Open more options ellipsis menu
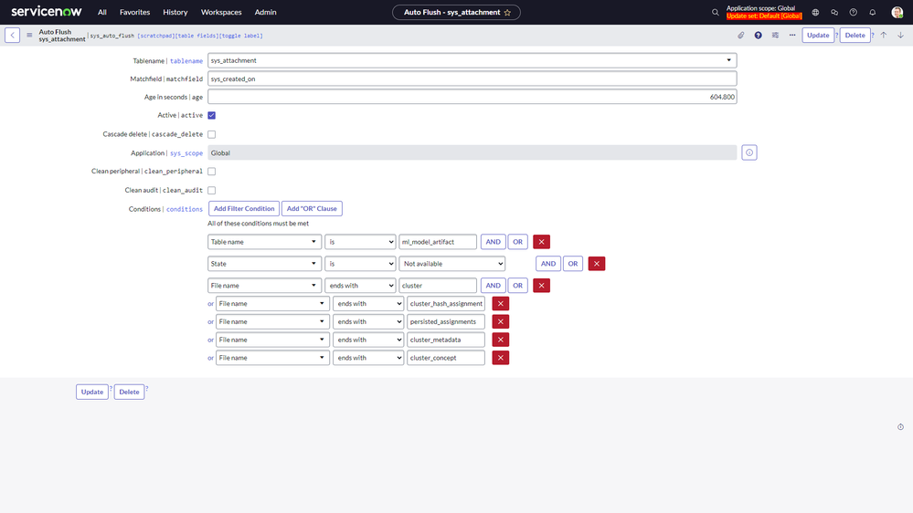Image resolution: width=913 pixels, height=513 pixels. pyautogui.click(x=791, y=35)
